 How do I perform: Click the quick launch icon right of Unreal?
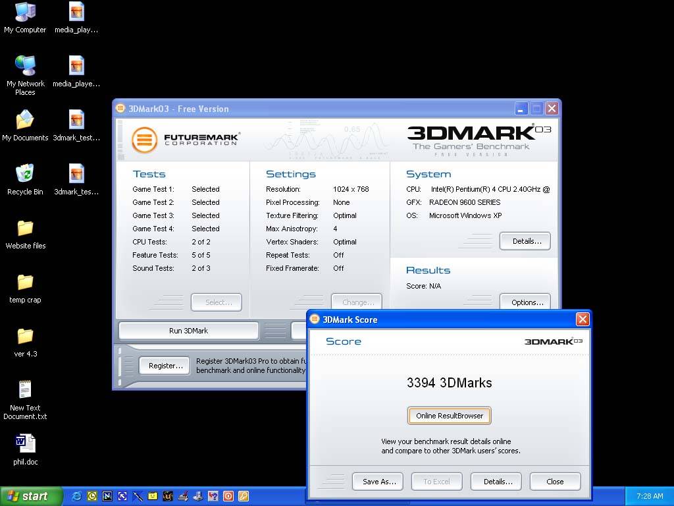[183, 496]
